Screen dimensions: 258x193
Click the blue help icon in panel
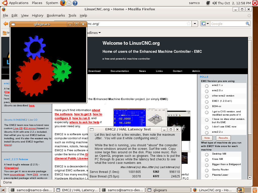point(75,3)
